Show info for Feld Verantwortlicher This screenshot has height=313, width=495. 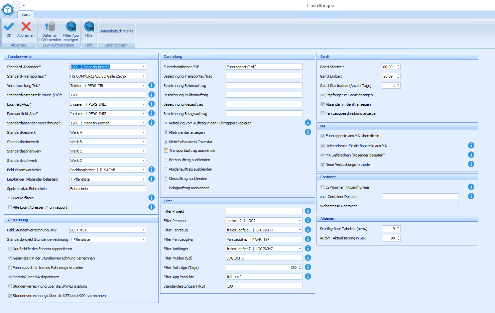152,170
